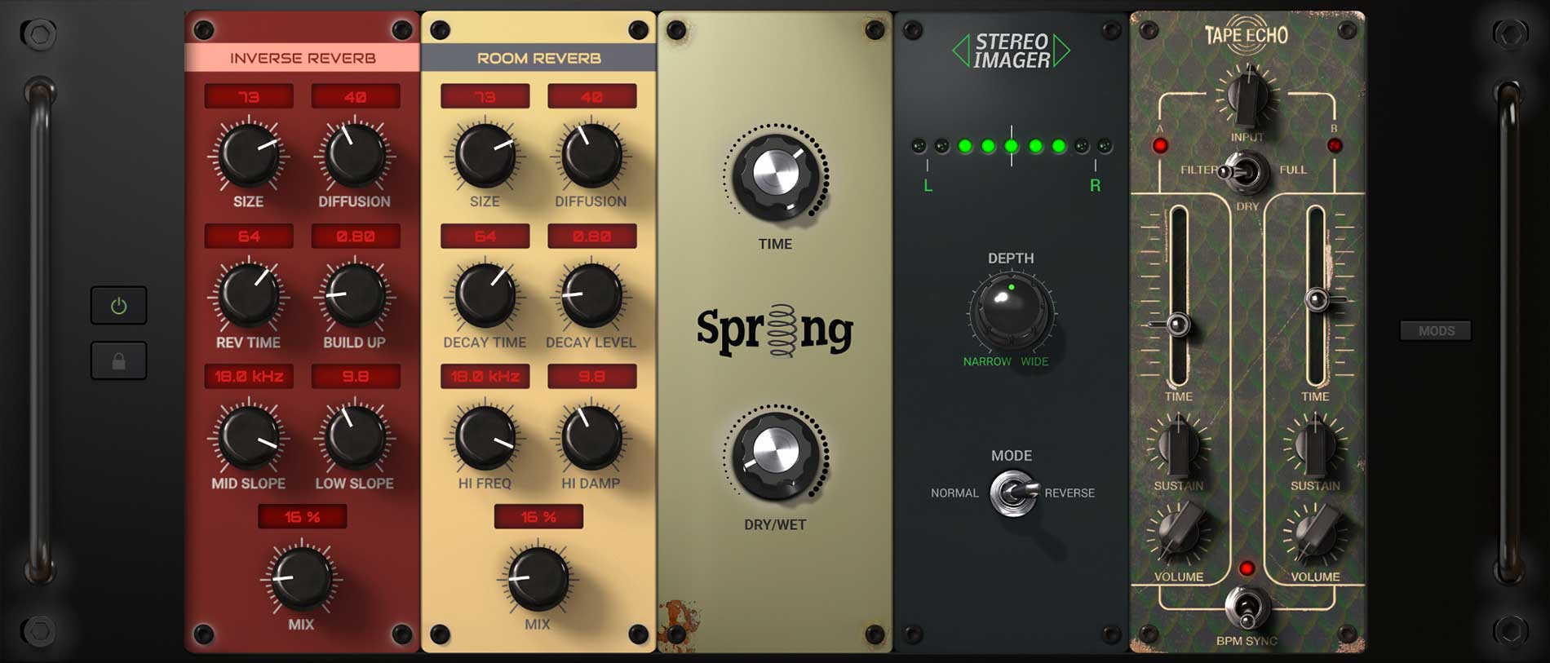This screenshot has height=663, width=1550.
Task: Toggle the BPM SYNC switch
Action: click(1246, 608)
